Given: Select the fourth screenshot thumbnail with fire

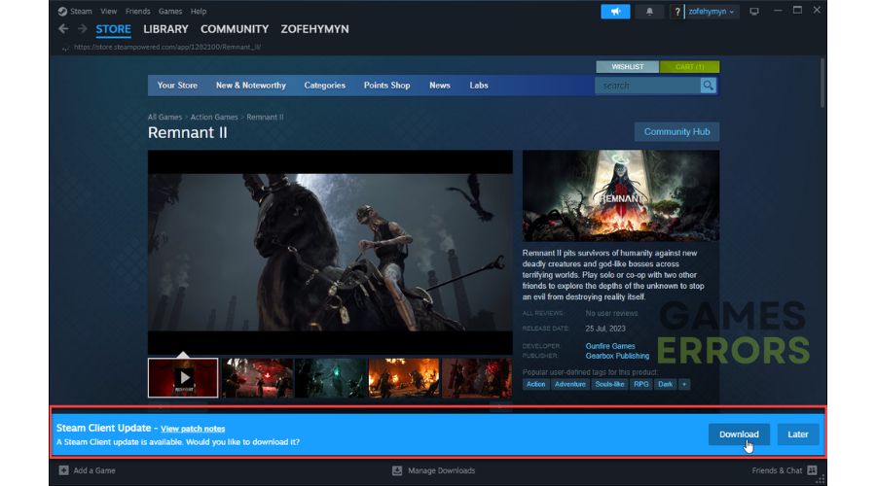Looking at the screenshot, I should coord(404,378).
